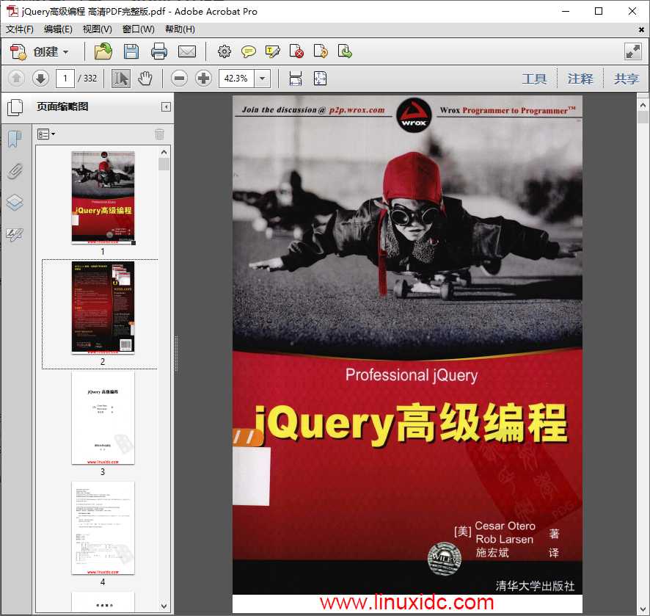650x616 pixels.
Task: Click the 注释 (Comment) button
Action: coord(580,79)
